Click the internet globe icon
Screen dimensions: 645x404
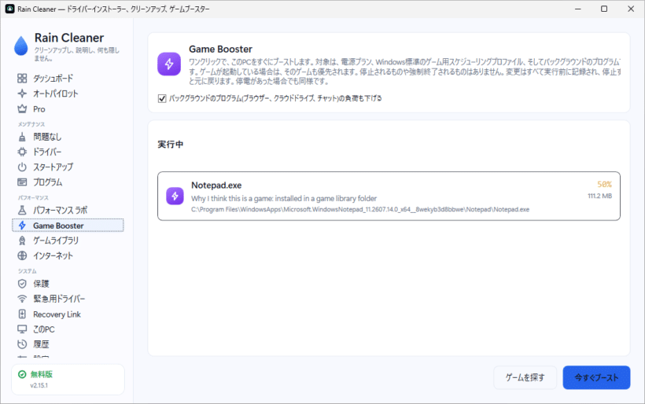point(22,255)
